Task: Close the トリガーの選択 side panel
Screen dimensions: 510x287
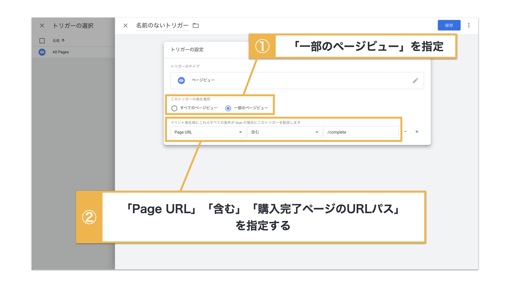Action: pos(42,26)
